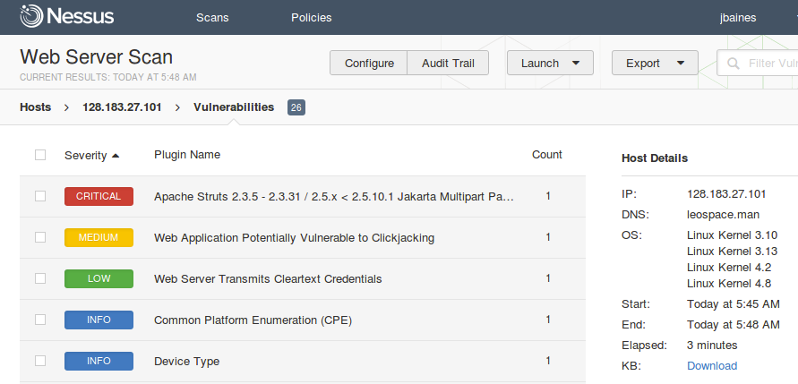This screenshot has height=384, width=798.
Task: Open the jbaines user menu
Action: point(738,18)
